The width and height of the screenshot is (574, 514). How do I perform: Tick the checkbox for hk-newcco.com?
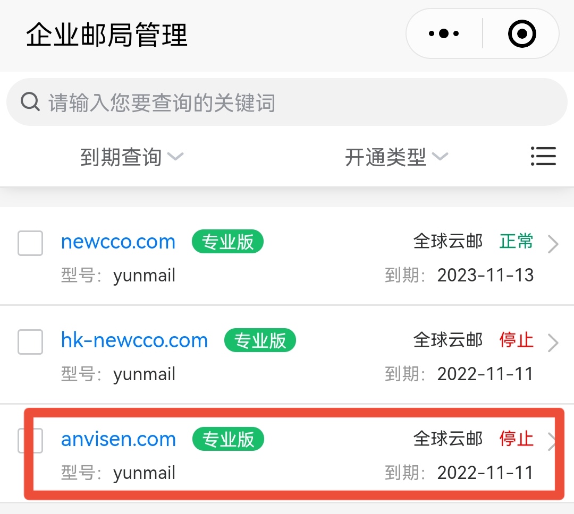pos(30,341)
